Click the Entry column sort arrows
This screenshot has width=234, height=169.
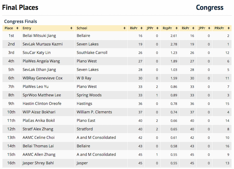coord(71,28)
